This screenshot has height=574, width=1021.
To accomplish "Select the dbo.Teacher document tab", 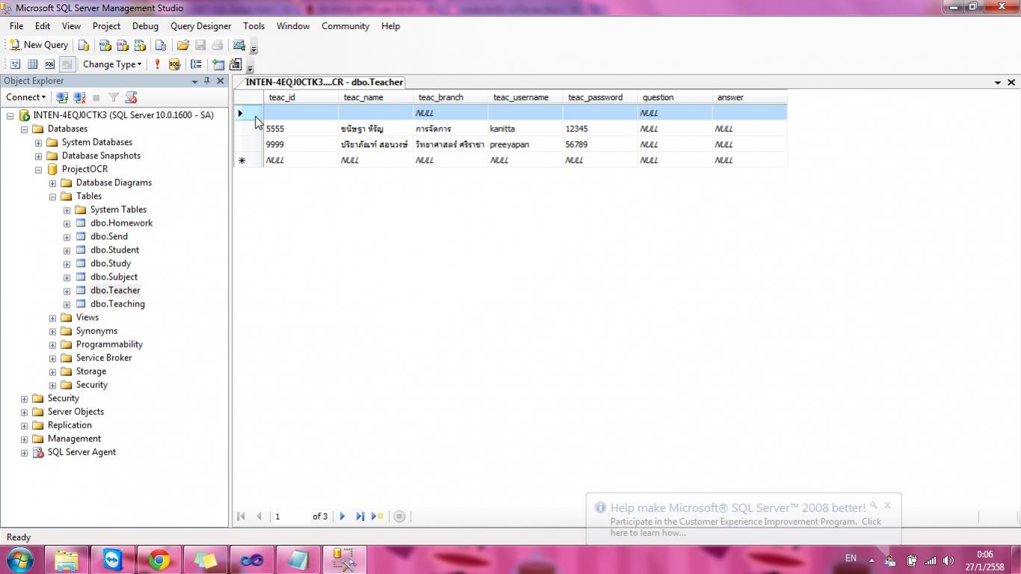I will (324, 82).
